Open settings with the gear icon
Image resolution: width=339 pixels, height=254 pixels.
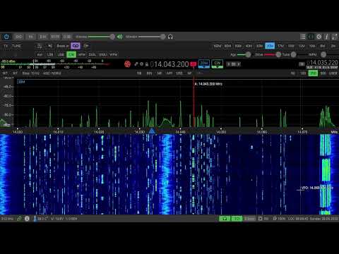319,37
